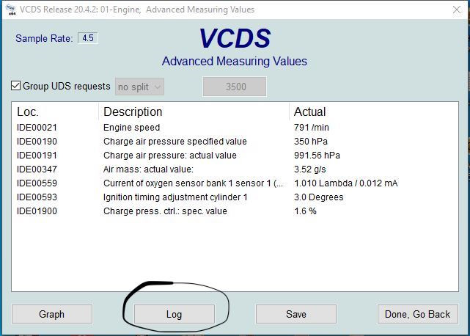
Task: Open the no split dropdown
Action: click(x=139, y=87)
